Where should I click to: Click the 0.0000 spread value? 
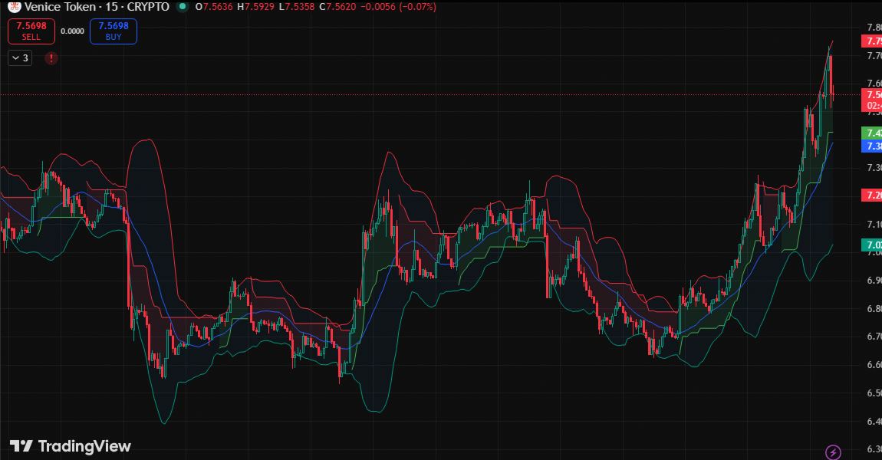[x=73, y=31]
